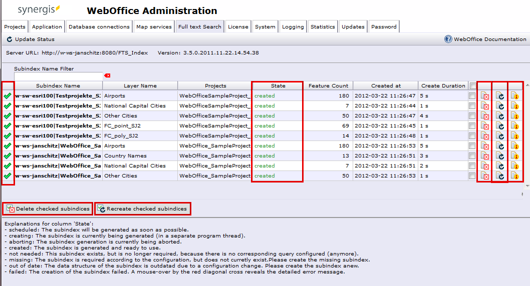The width and height of the screenshot is (530, 286).
Task: Sort by the Feature Count column header
Action: (328, 85)
